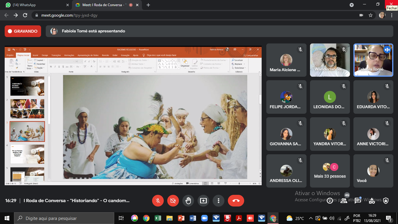Image resolution: width=398 pixels, height=224 pixels.
Task: Open the chat panel icon
Action: [x=358, y=201]
